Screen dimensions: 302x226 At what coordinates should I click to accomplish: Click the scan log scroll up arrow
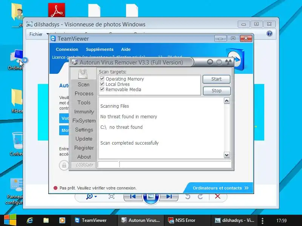pos(227,101)
